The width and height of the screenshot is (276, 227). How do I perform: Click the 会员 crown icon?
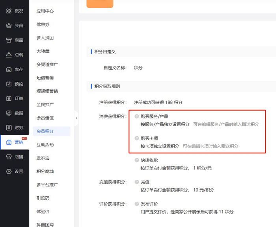pos(9,26)
